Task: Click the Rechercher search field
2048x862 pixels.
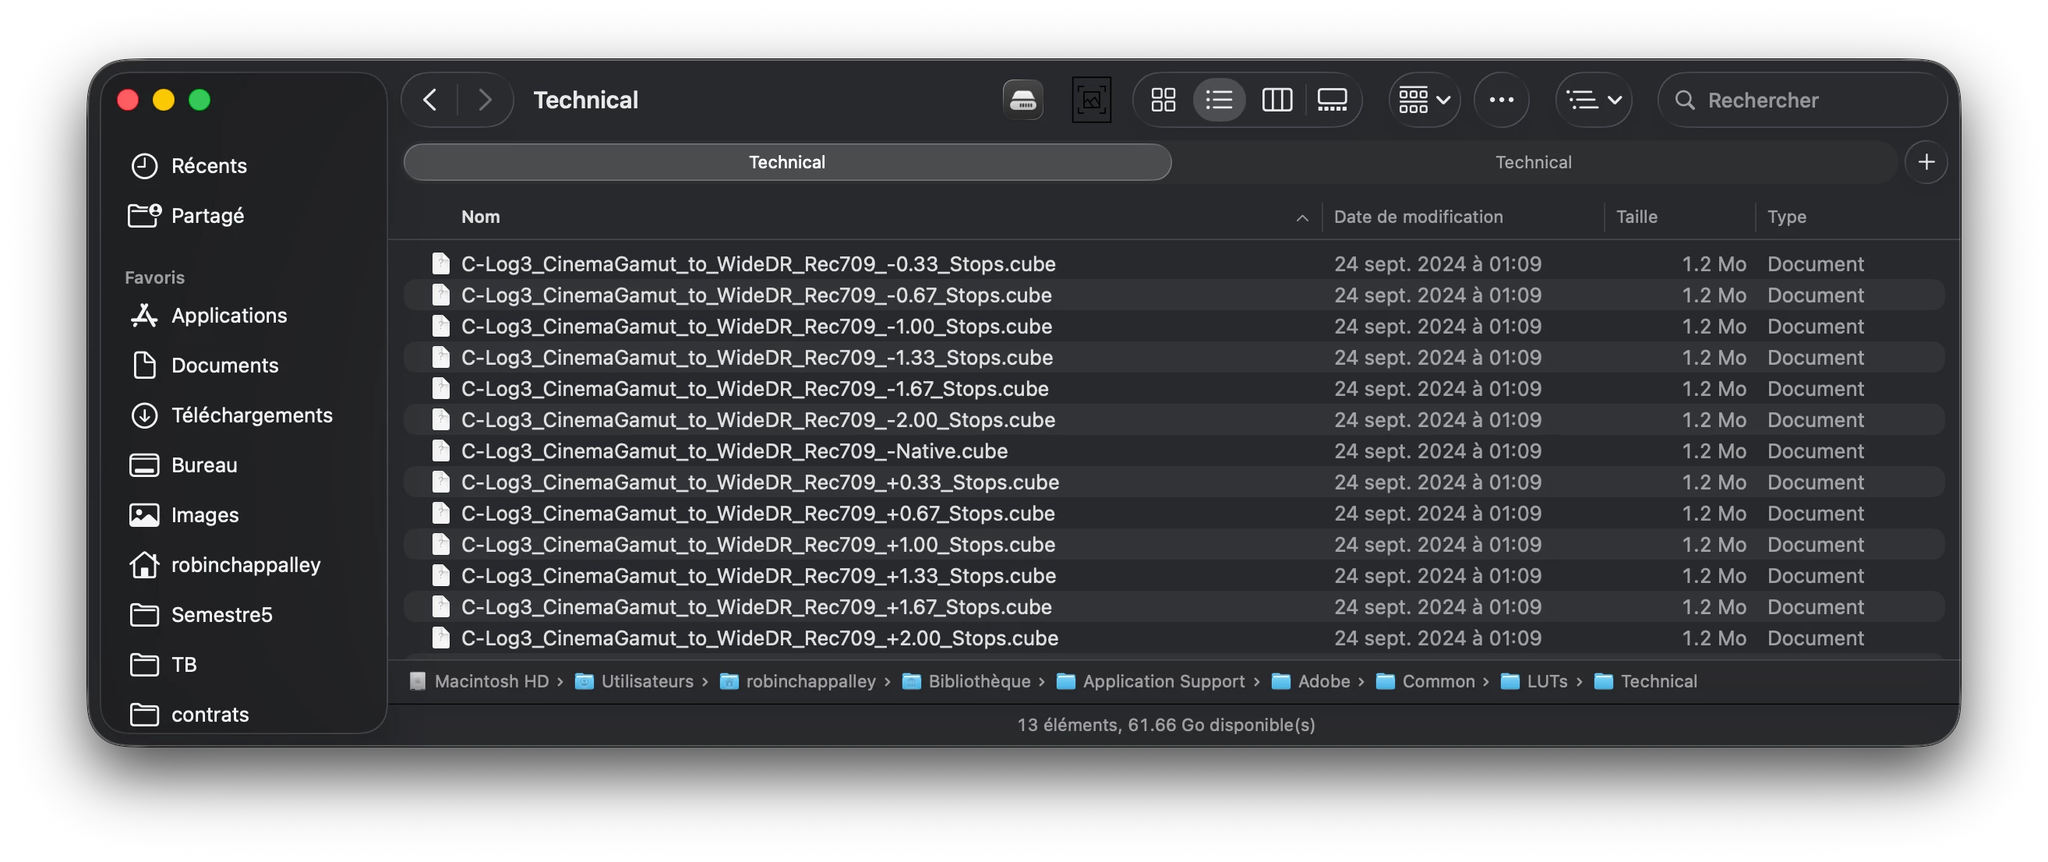Action: (1802, 101)
